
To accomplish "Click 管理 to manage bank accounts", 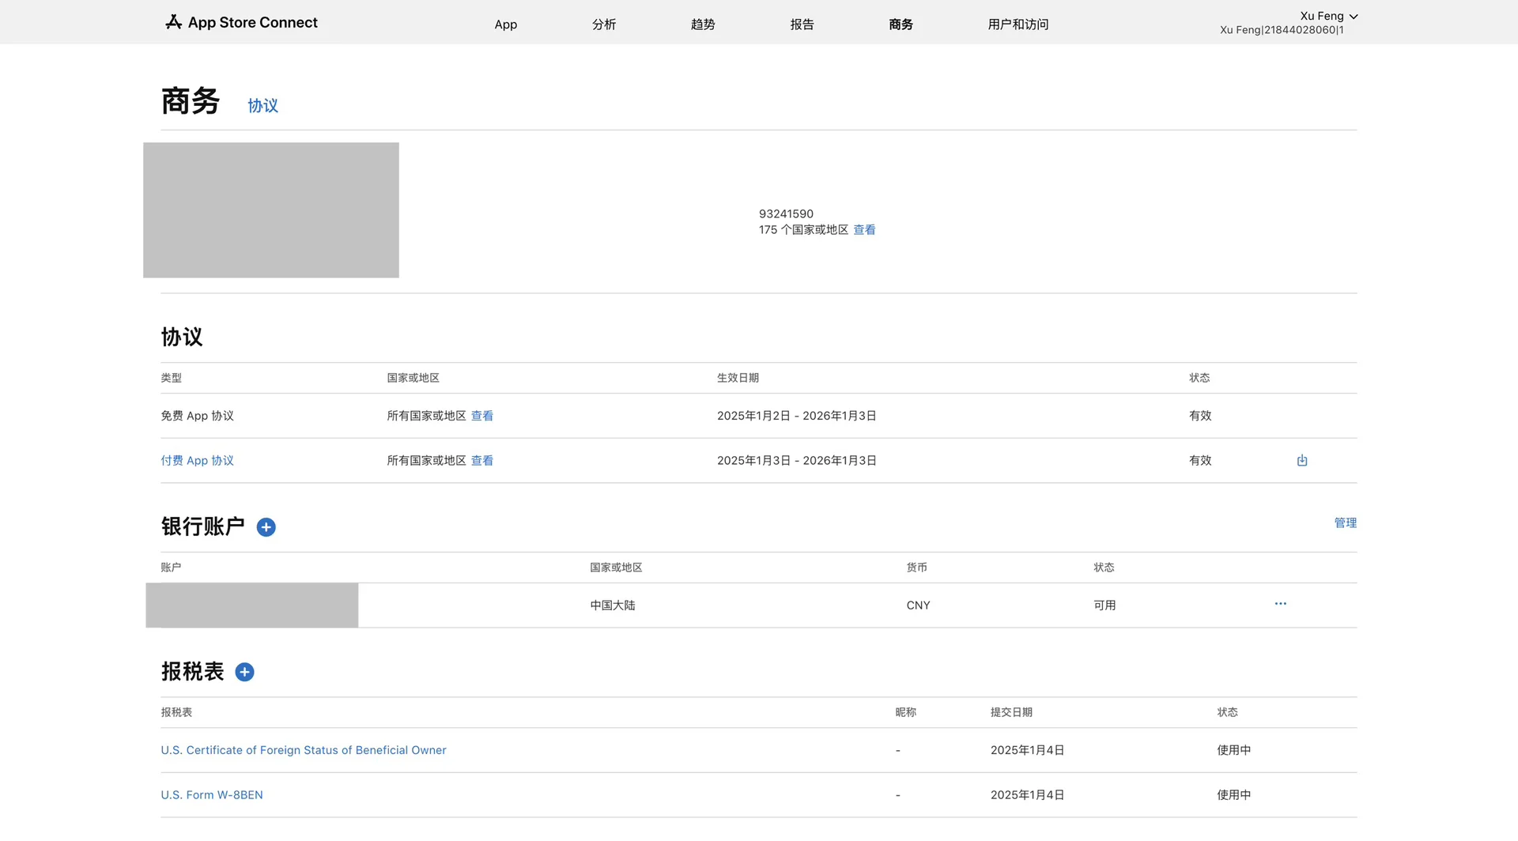I will click(1346, 522).
